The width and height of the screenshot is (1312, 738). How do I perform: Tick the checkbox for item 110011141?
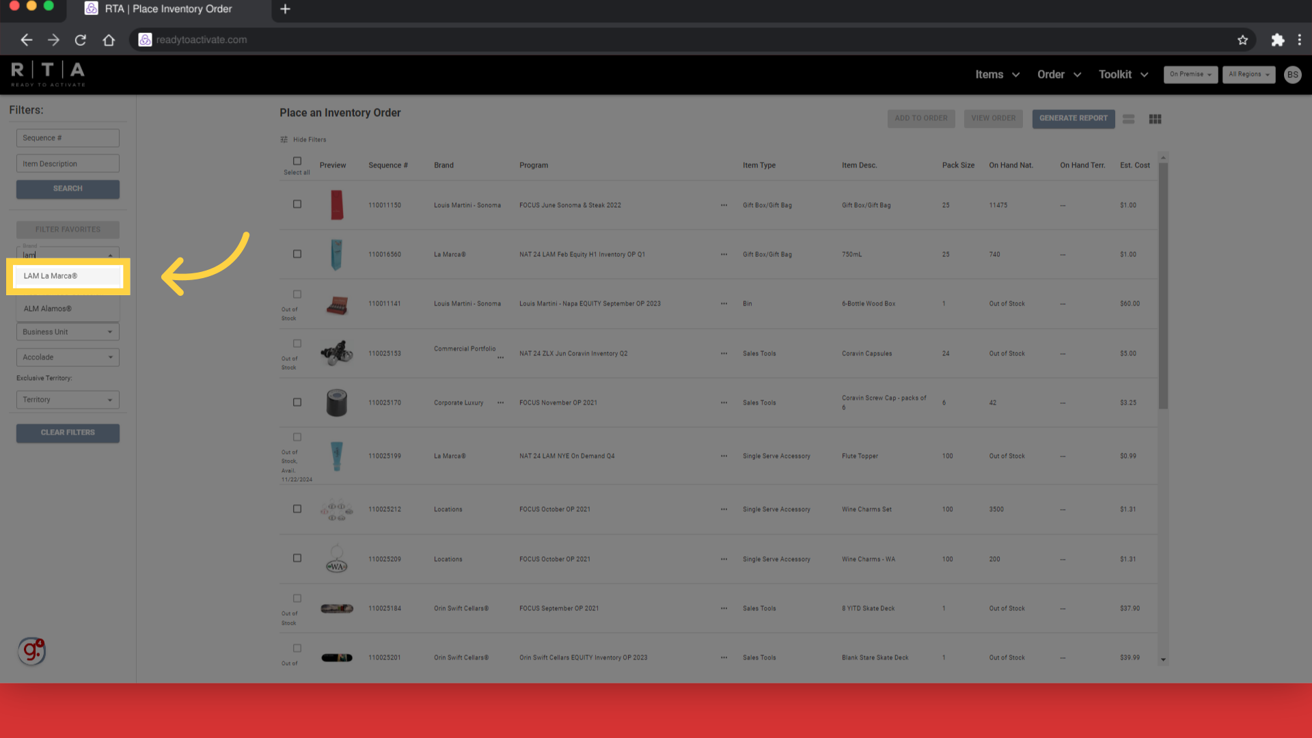tap(297, 295)
